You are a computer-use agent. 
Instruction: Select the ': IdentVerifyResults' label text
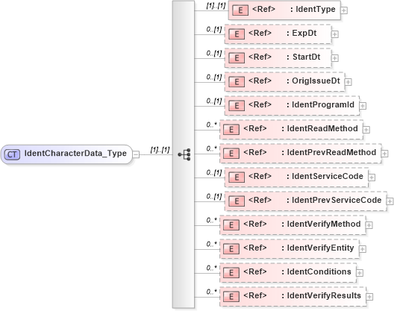click(x=321, y=295)
